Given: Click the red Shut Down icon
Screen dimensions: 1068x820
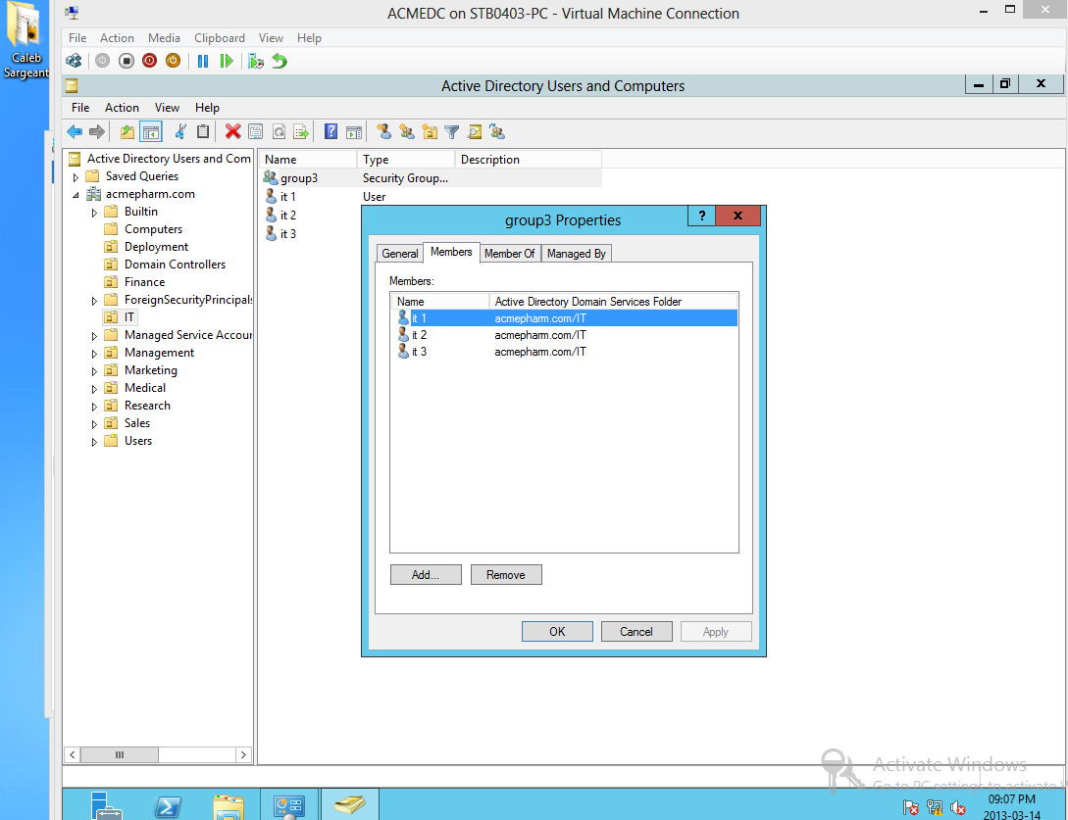Looking at the screenshot, I should (150, 62).
